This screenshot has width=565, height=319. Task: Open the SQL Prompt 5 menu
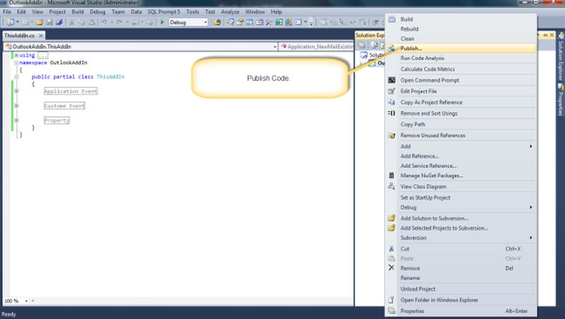[164, 11]
